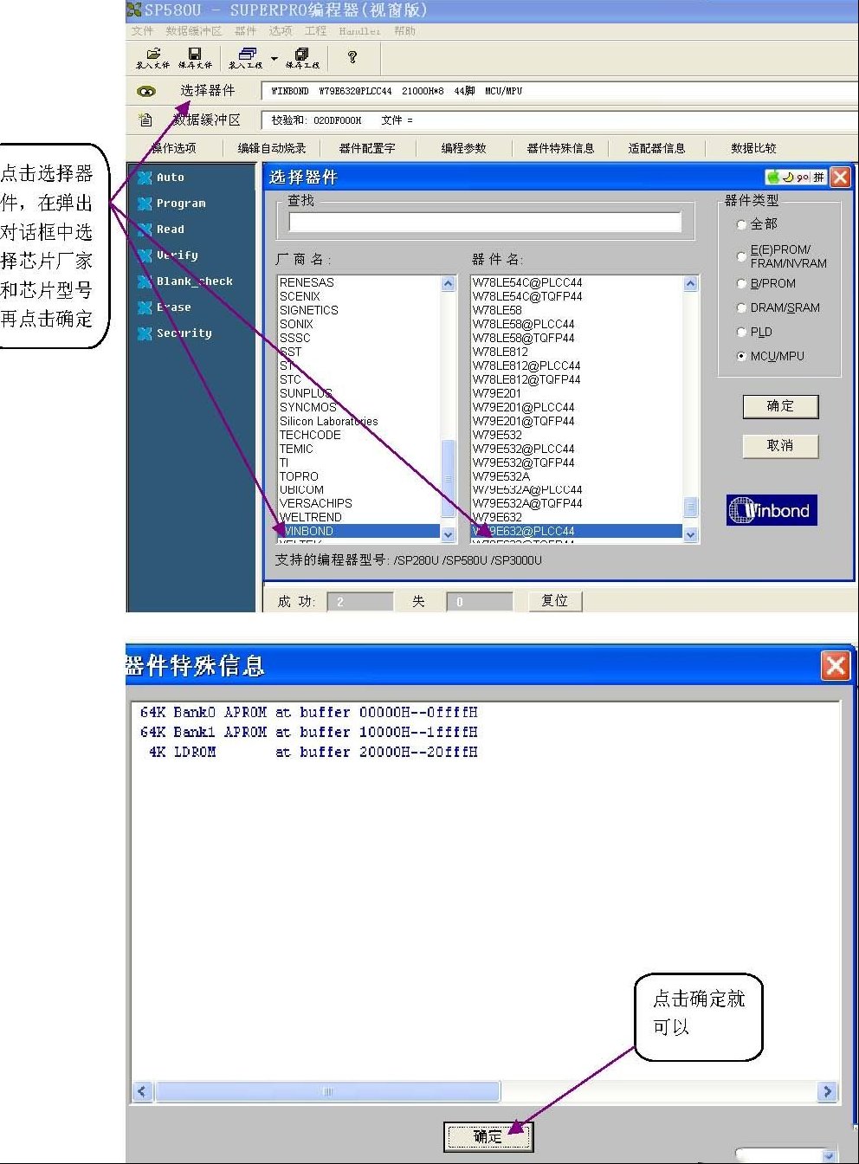This screenshot has height=1164, width=859.
Task: Select the DRAM/SRAM radio button
Action: pyautogui.click(x=741, y=307)
